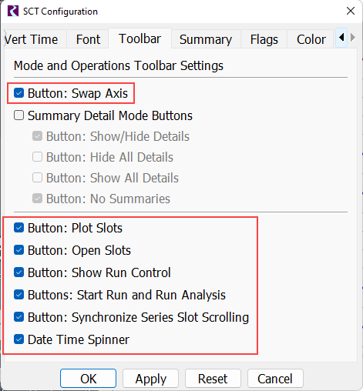363x391 pixels.
Task: Select the Flags tab
Action: (264, 39)
